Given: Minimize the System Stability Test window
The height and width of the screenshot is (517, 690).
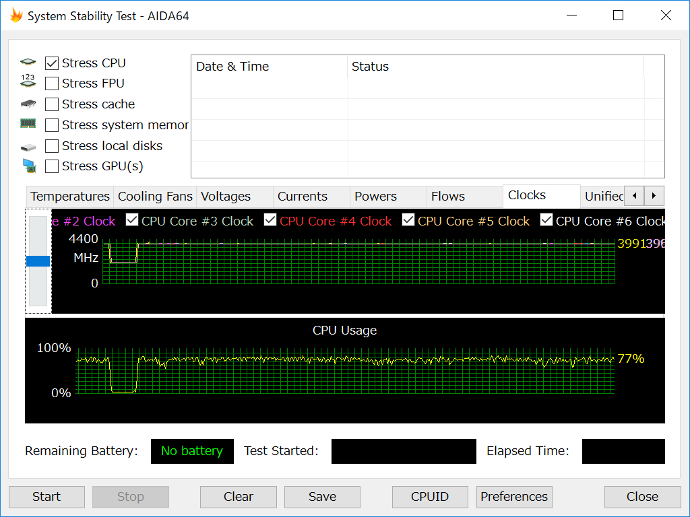Looking at the screenshot, I should pyautogui.click(x=571, y=15).
